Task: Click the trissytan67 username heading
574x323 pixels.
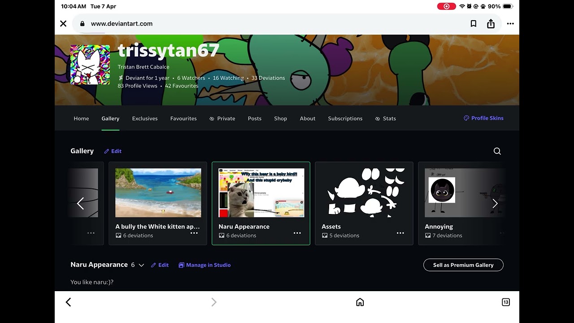Action: tap(168, 51)
